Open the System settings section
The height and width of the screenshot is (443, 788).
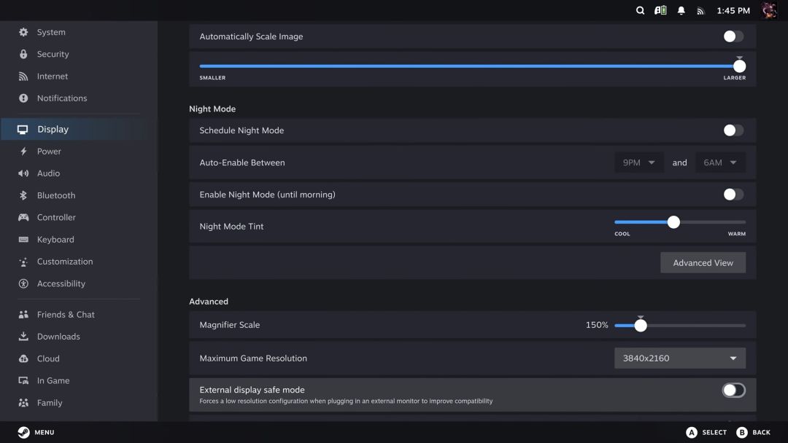pyautogui.click(x=51, y=32)
